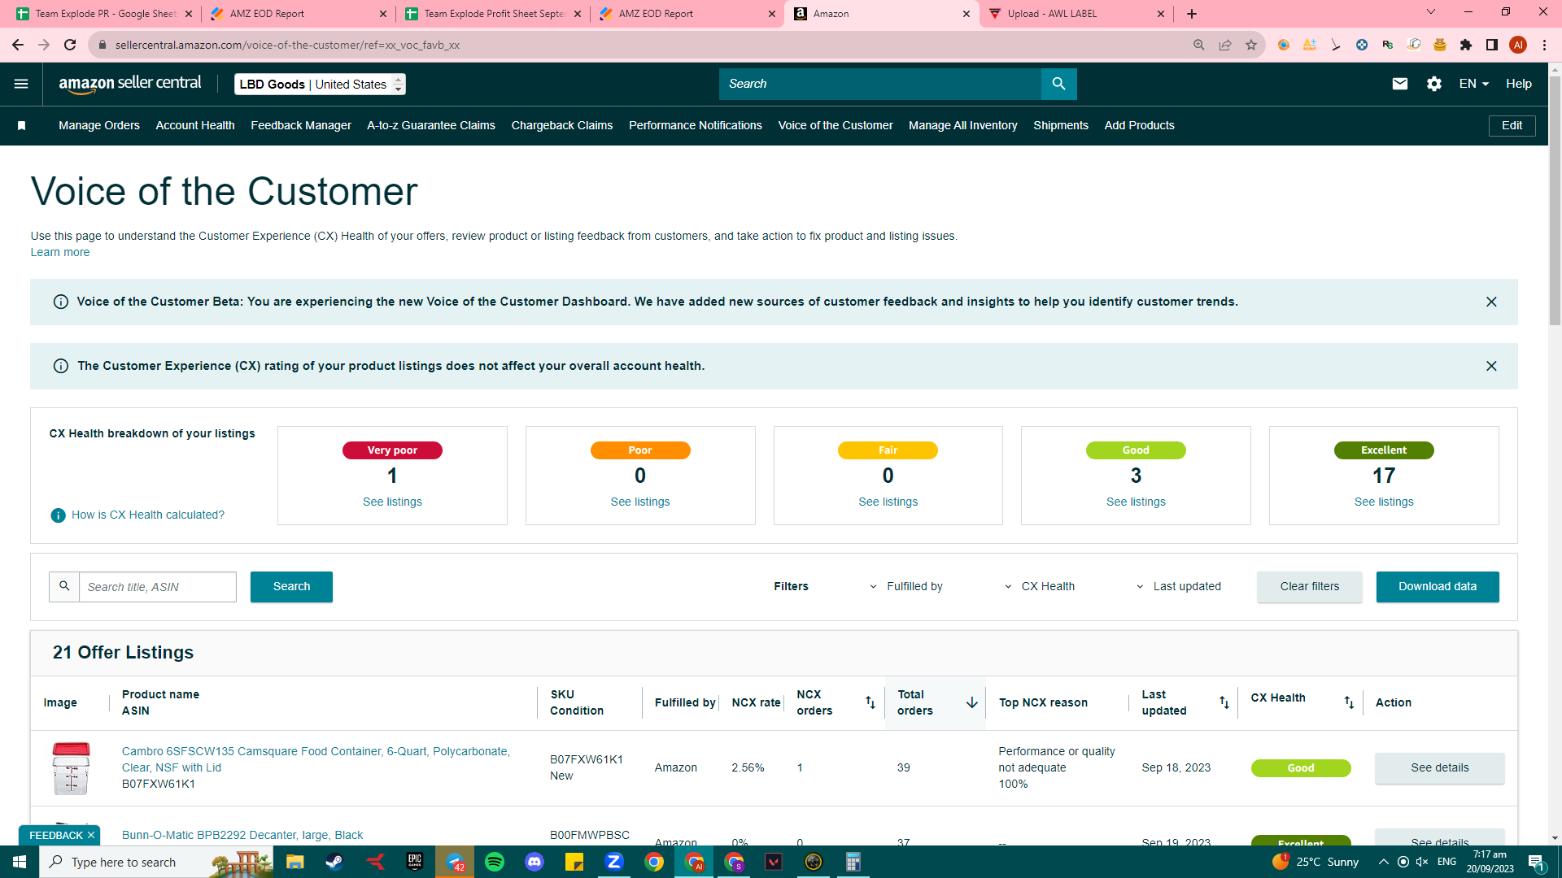Click the Amazon Seller Central logo
The width and height of the screenshot is (1562, 878).
[x=130, y=84]
